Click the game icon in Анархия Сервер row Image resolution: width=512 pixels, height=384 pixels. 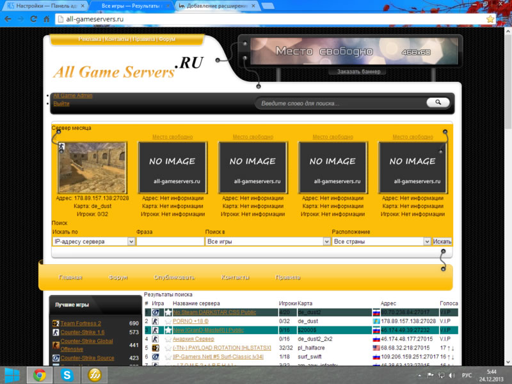click(156, 339)
